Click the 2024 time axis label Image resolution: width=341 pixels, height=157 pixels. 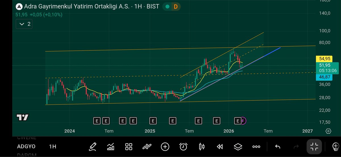[70, 131]
